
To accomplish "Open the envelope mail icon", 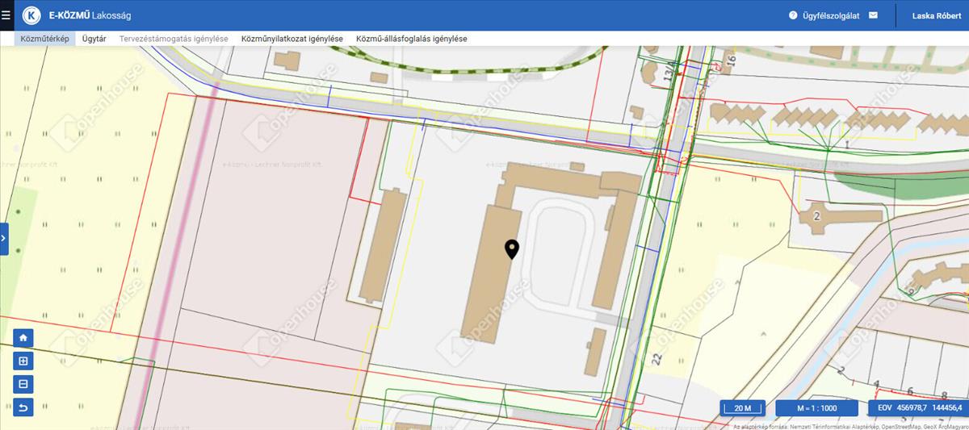I will pyautogui.click(x=873, y=15).
